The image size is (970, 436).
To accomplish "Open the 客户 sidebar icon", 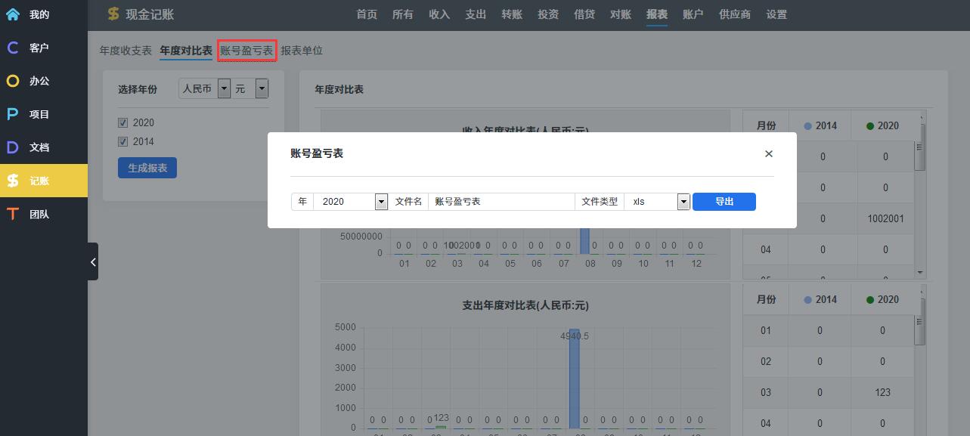I will (x=13, y=48).
